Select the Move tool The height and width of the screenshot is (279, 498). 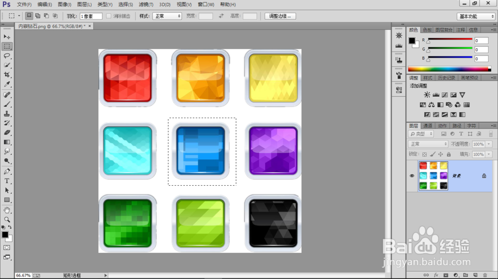tap(6, 37)
